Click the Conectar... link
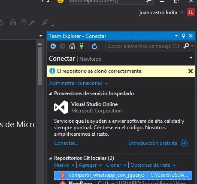Screen dimensions: 197x184 pos(66,143)
